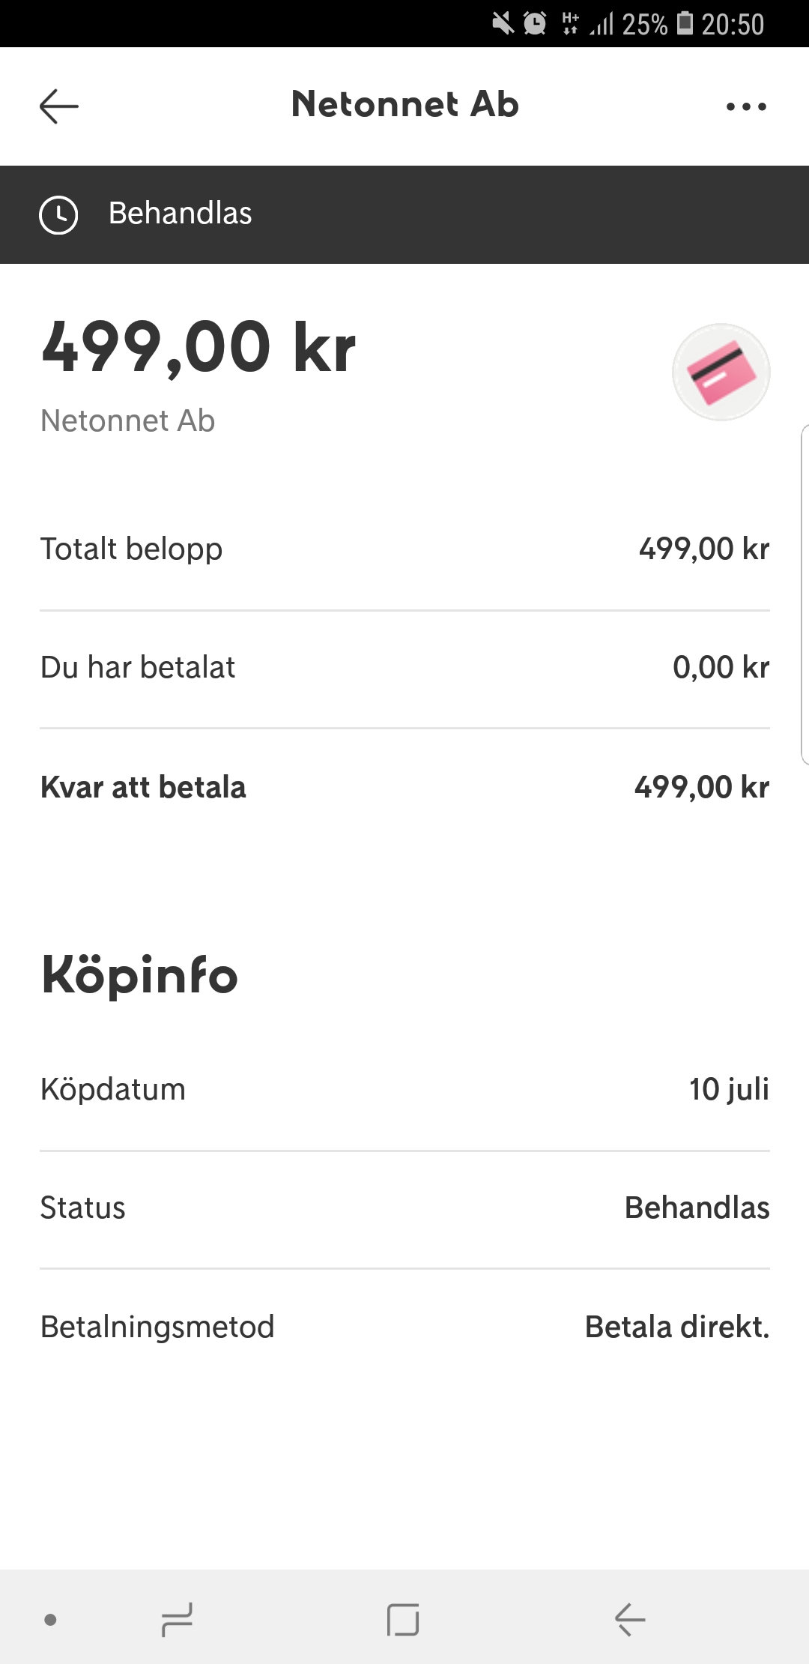The width and height of the screenshot is (809, 1664).
Task: Tap the Köpinfo section heading
Action: 139,975
